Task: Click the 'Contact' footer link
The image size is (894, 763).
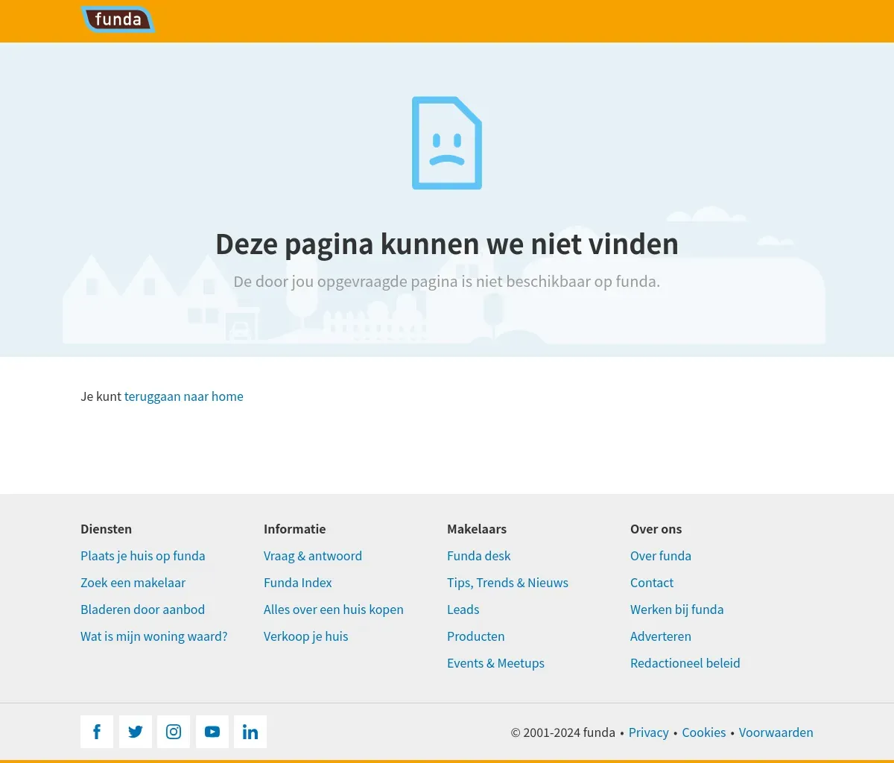Action: point(652,583)
